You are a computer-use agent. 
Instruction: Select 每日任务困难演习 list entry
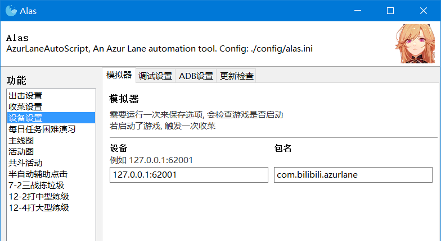click(x=42, y=129)
